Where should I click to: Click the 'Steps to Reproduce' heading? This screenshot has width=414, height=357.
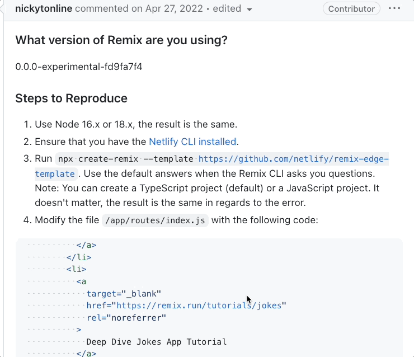pyautogui.click(x=71, y=98)
